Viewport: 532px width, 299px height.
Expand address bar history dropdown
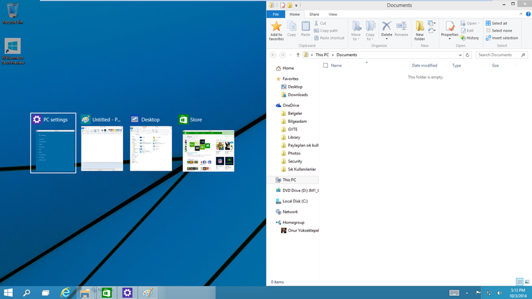460,55
